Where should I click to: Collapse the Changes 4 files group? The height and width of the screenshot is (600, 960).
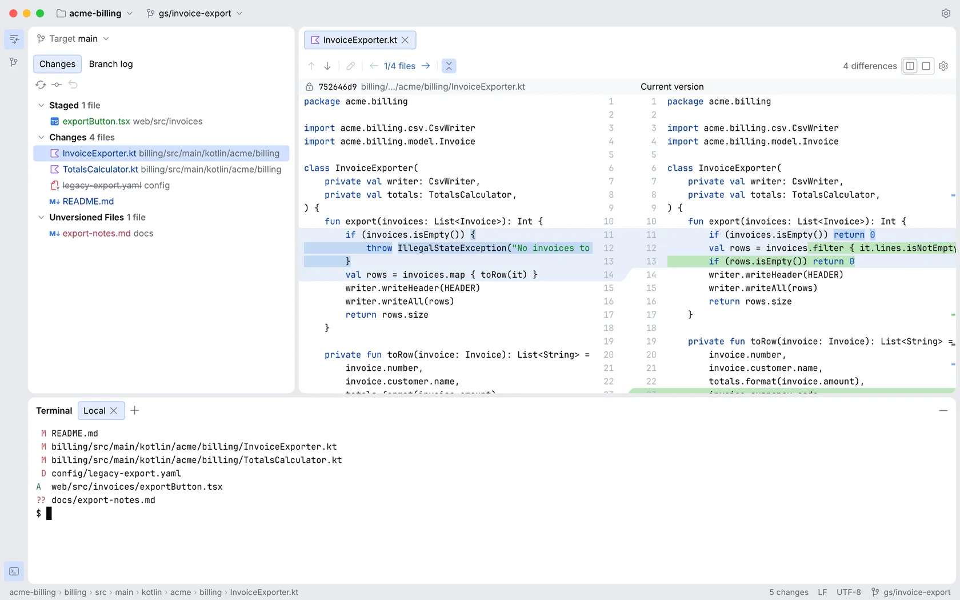41,138
